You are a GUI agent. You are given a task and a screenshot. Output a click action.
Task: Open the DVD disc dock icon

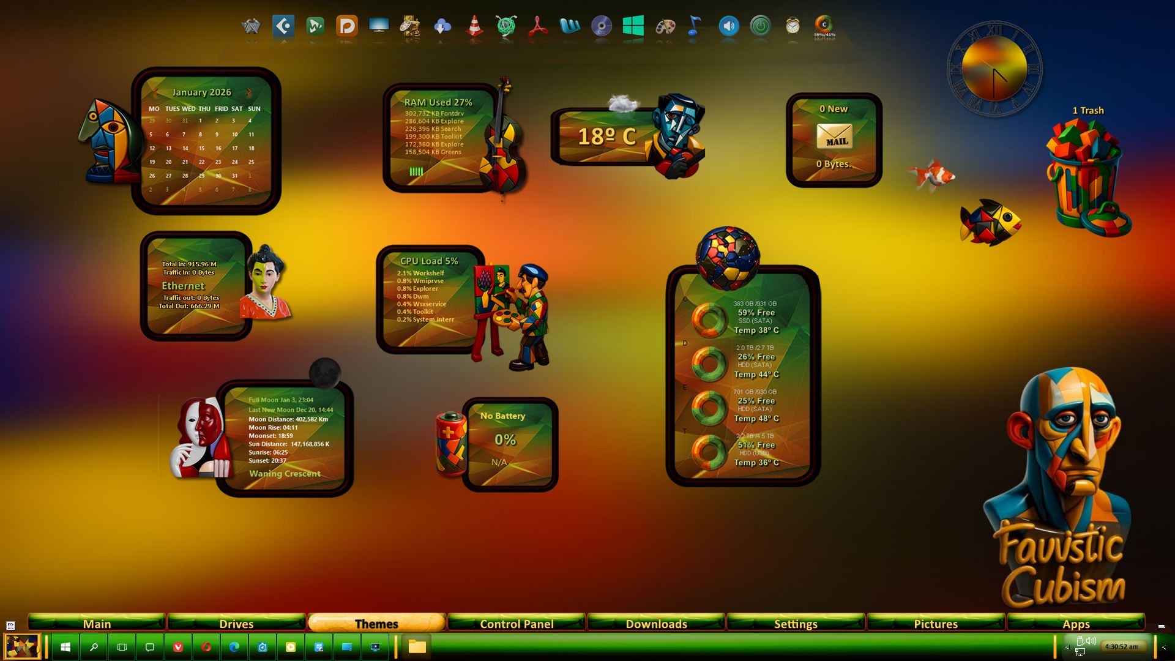point(602,26)
